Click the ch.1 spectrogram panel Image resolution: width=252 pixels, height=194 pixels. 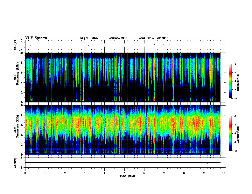(123, 77)
